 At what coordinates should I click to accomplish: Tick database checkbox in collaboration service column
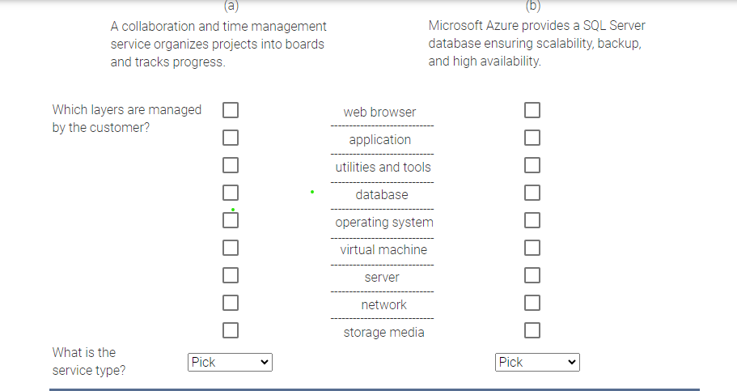coord(231,193)
